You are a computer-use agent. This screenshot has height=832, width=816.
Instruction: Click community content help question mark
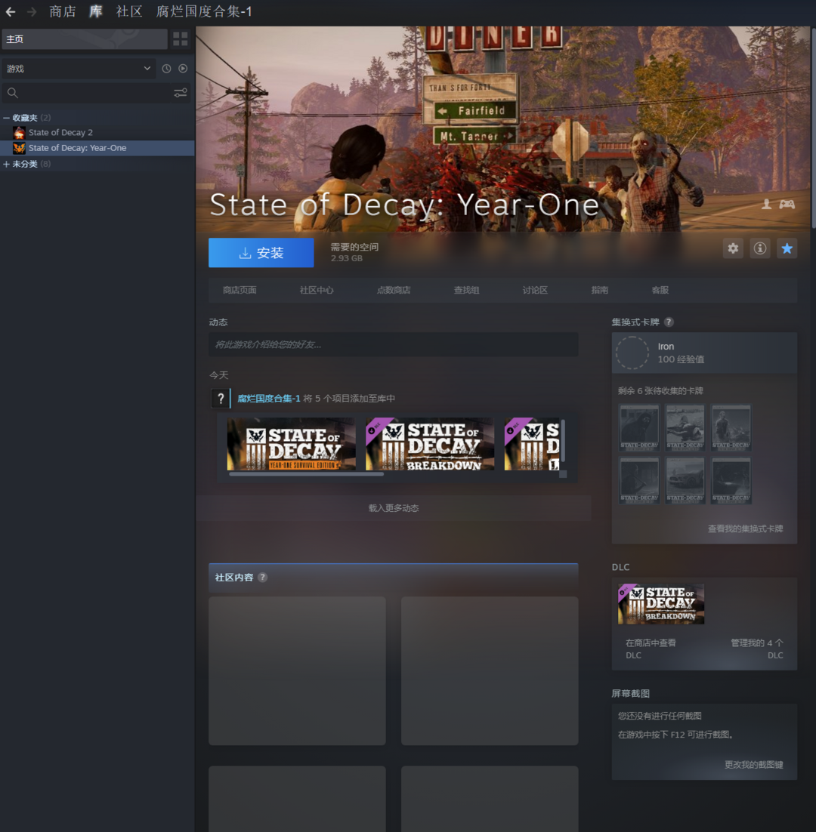tap(262, 578)
